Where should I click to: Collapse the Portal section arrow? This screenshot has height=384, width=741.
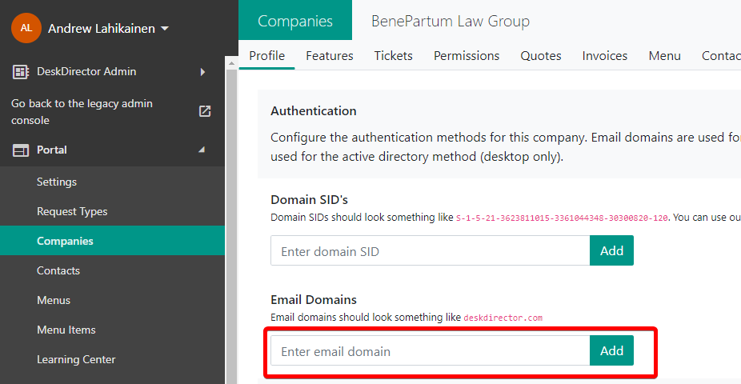(202, 150)
